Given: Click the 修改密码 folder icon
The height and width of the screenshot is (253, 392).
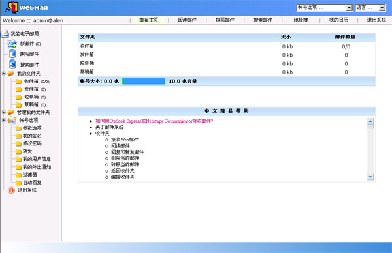Looking at the screenshot, I should point(18,143).
